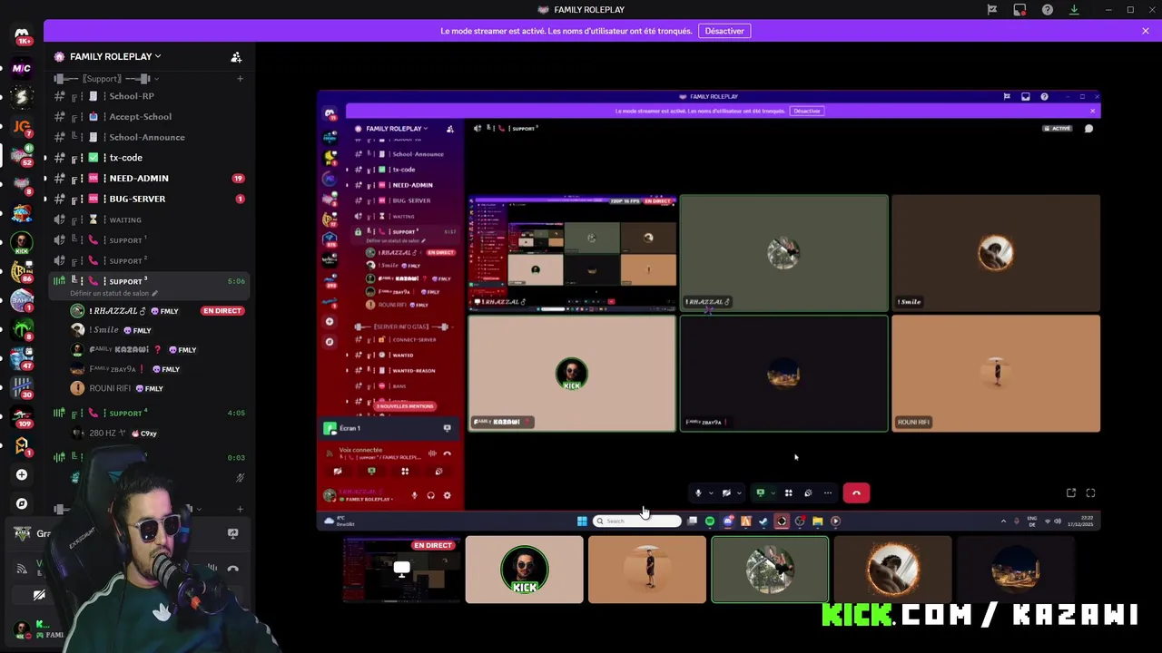Click the invite members icon beside server name
Viewport: 1162px width, 653px height.
[236, 57]
